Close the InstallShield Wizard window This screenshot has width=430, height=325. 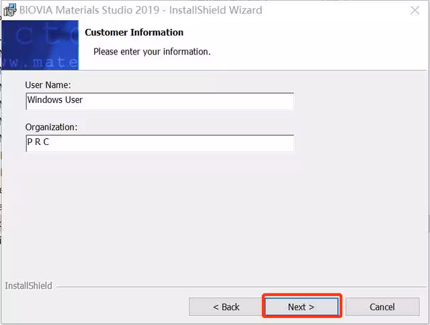tap(415, 11)
